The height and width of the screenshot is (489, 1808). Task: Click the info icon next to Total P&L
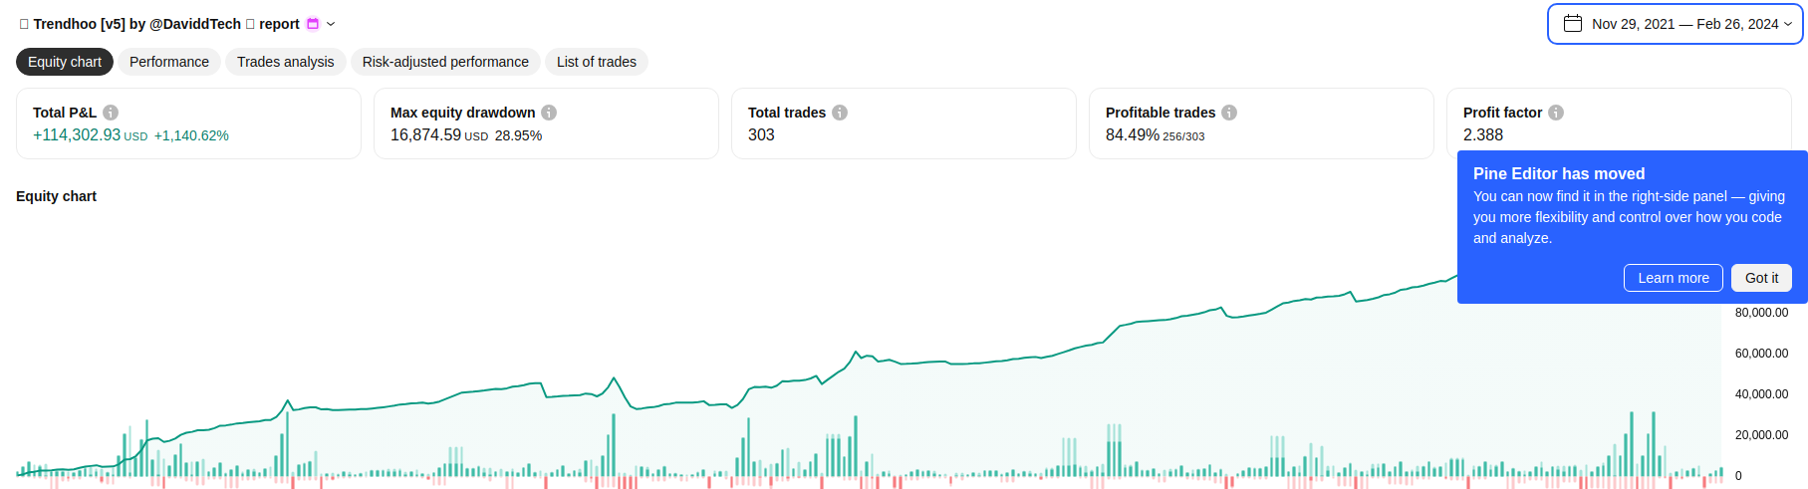111,113
